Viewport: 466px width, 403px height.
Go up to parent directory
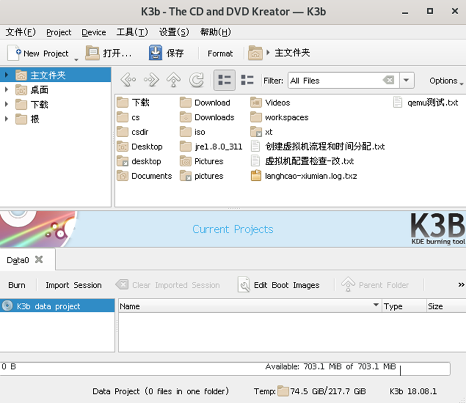point(173,80)
